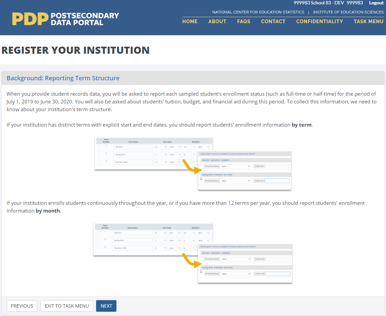Viewport: 386px width, 316px height.
Task: Click the School 83 - DEV account label
Action: 328,3
